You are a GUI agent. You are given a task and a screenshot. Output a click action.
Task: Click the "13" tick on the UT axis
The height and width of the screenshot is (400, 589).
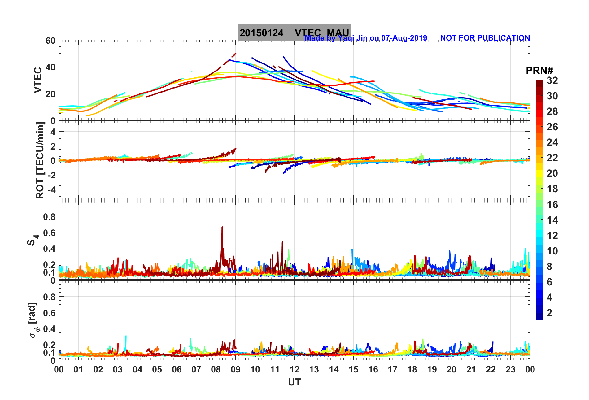[x=314, y=369]
